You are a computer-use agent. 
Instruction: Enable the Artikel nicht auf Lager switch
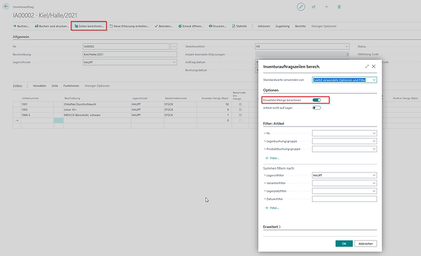(317, 108)
